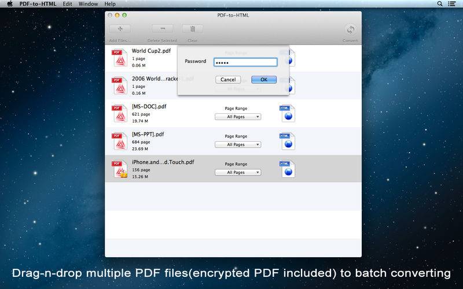This screenshot has width=463, height=289.
Task: Select PDF icon of World Cup2.pdf
Action: pos(120,57)
